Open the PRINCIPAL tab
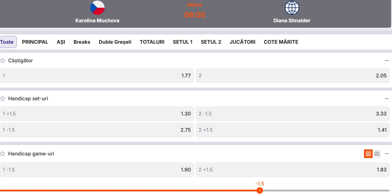 point(35,42)
